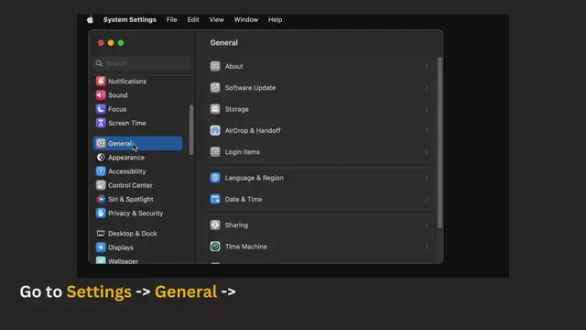This screenshot has width=586, height=330.
Task: Expand the About row chevron
Action: (x=427, y=66)
